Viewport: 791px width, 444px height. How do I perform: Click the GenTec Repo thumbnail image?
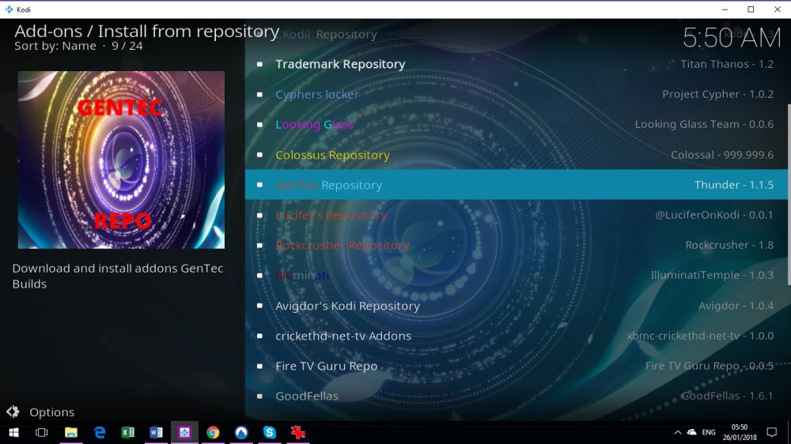point(121,160)
